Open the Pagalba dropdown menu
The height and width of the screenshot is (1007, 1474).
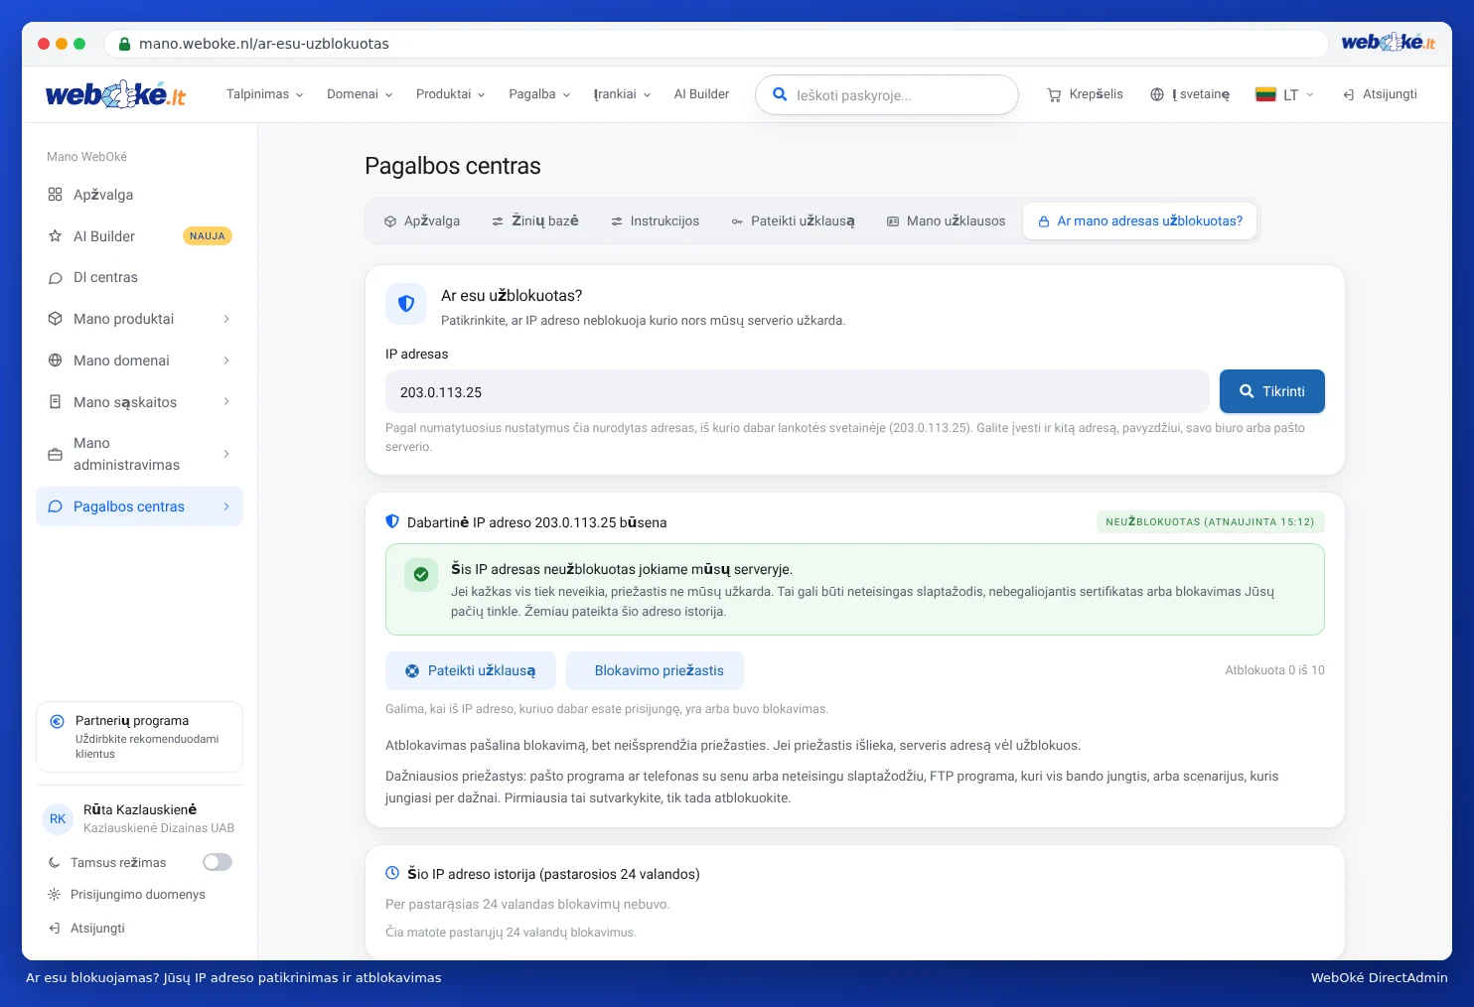point(539,94)
